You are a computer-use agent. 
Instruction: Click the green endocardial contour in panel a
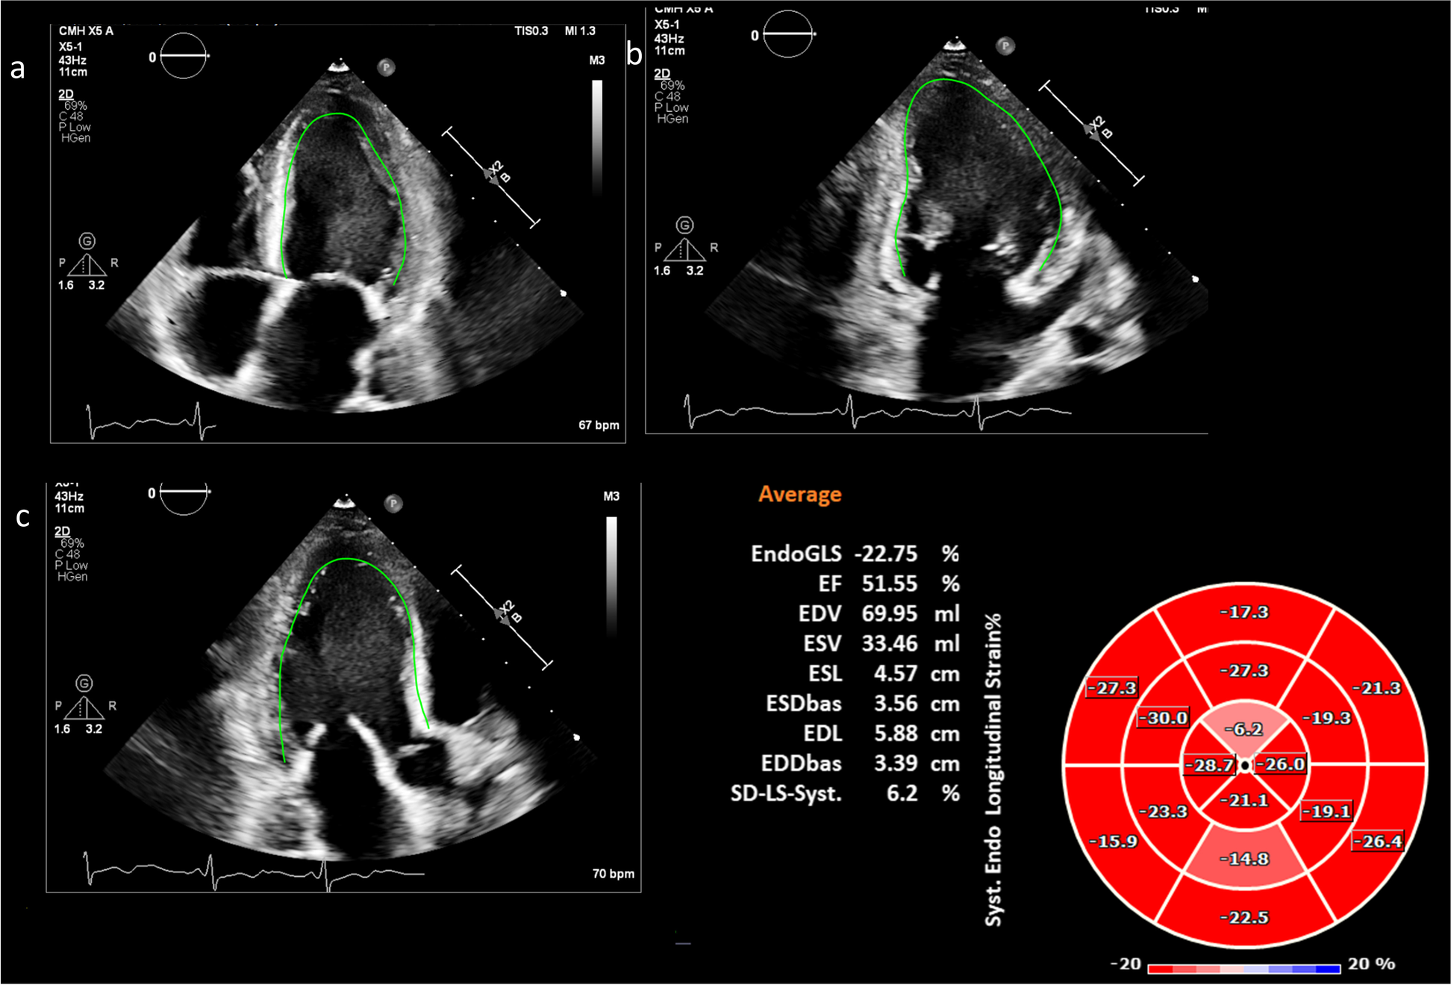[343, 198]
